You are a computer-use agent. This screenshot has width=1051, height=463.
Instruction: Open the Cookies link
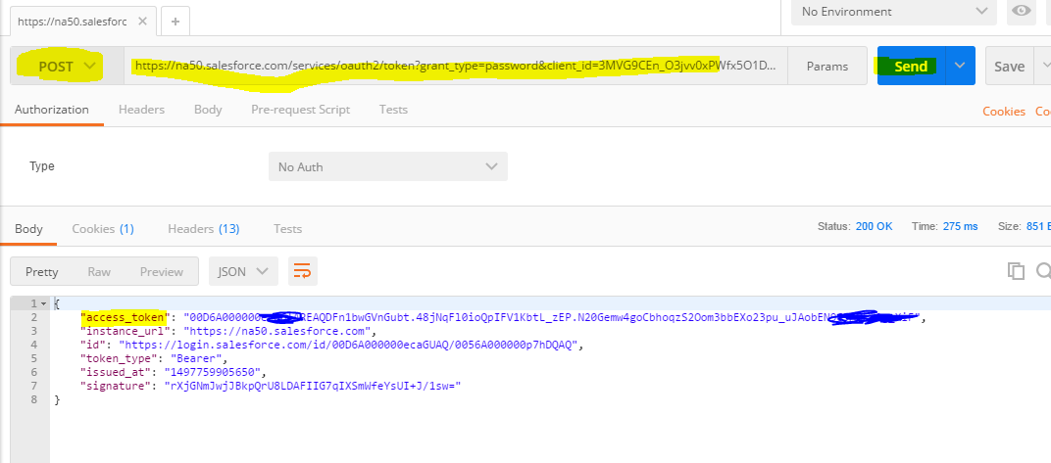[x=1003, y=112]
